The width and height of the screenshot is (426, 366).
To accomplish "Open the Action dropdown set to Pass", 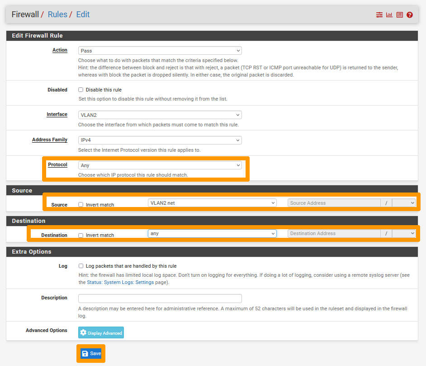I will [160, 51].
